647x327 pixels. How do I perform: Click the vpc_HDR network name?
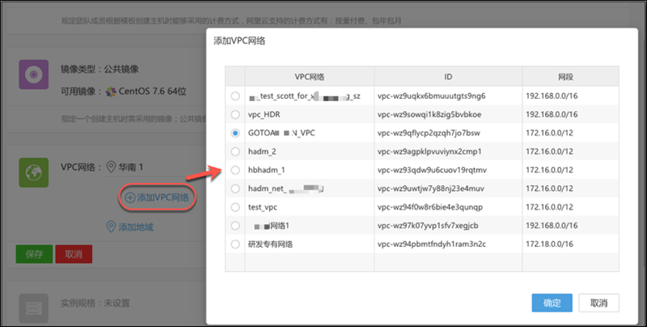click(x=264, y=114)
